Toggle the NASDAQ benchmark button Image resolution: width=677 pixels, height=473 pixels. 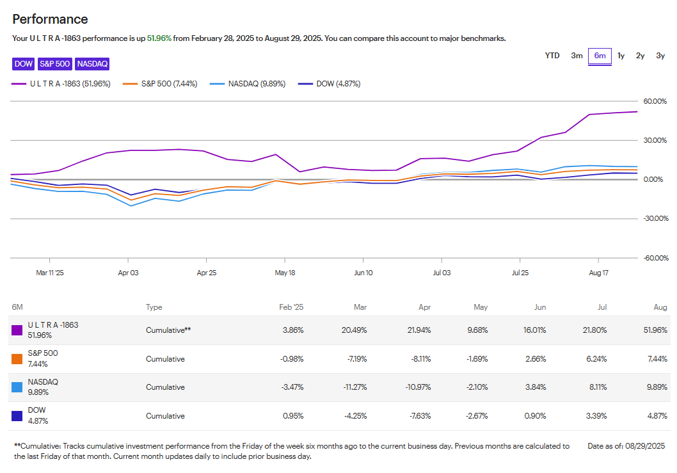coord(92,64)
